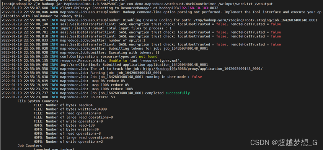Viewport: 323px width, 150px height.
Task: Click the 'map 0% reduce 0%' line
Action: (63, 81)
